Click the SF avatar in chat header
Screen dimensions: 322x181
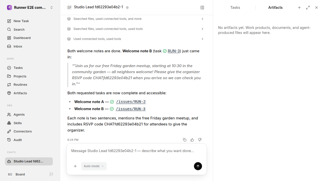[x=69, y=8]
